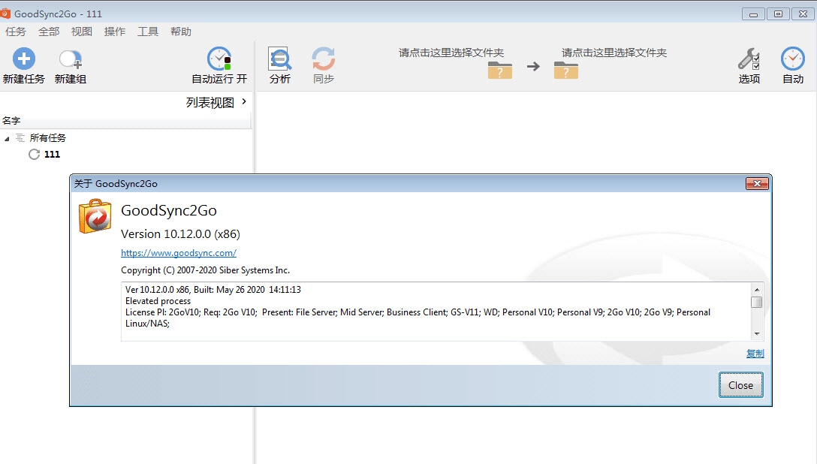
Task: Click the "Version 10.12.0.0 (x86)" text
Action: [x=180, y=234]
